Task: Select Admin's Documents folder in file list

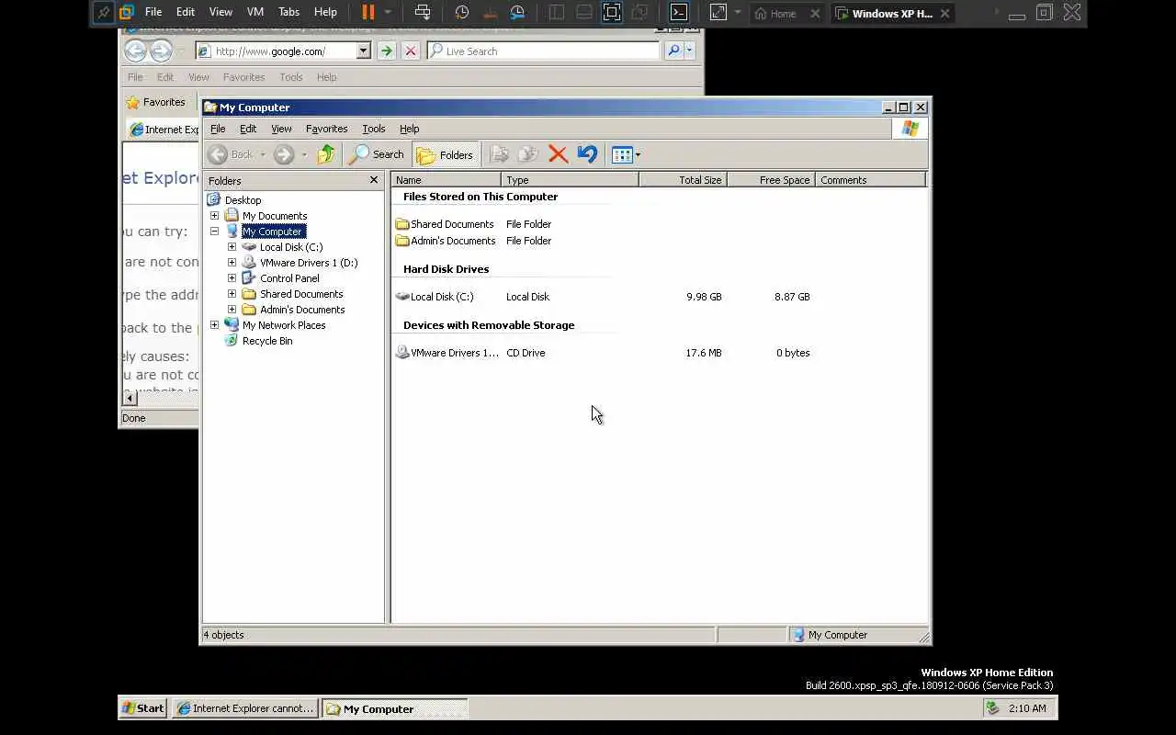Action: click(446, 241)
